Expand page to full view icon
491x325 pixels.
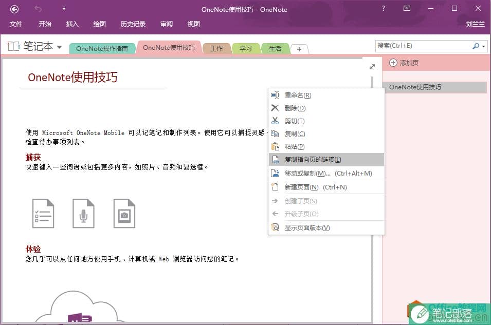point(372,67)
